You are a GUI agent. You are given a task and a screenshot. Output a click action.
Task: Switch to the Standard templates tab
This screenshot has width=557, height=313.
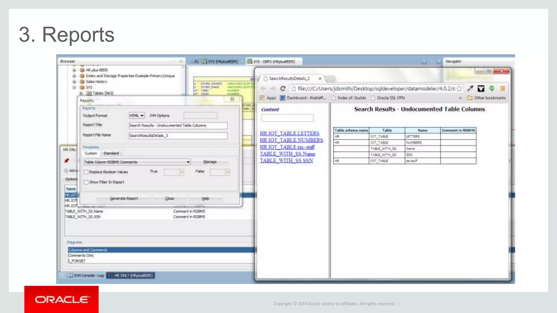click(x=111, y=153)
